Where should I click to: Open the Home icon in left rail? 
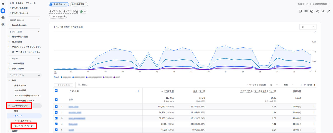(3, 4)
